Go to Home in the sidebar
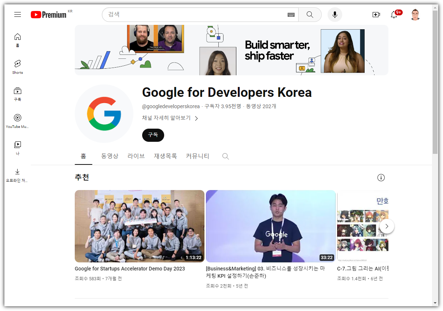This screenshot has height=311, width=443. click(18, 40)
